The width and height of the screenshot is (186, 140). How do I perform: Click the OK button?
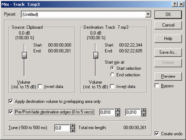pyautogui.click(x=168, y=14)
